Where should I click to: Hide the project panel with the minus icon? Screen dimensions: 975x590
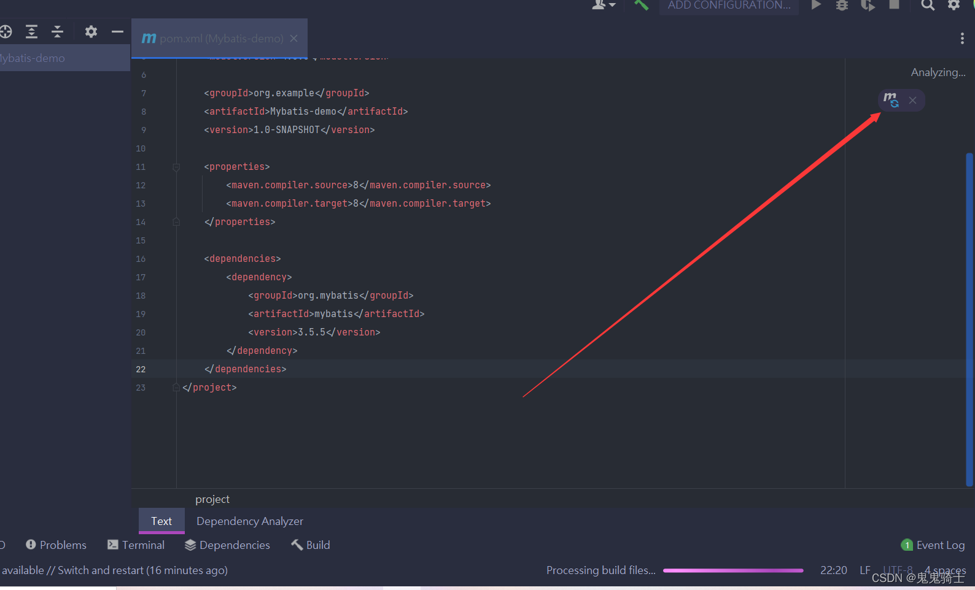click(x=117, y=31)
